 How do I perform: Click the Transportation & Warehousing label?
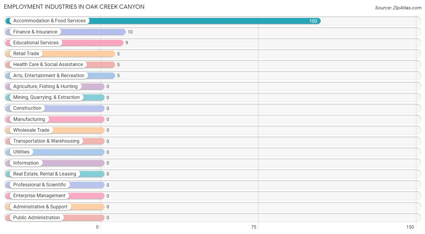46,141
